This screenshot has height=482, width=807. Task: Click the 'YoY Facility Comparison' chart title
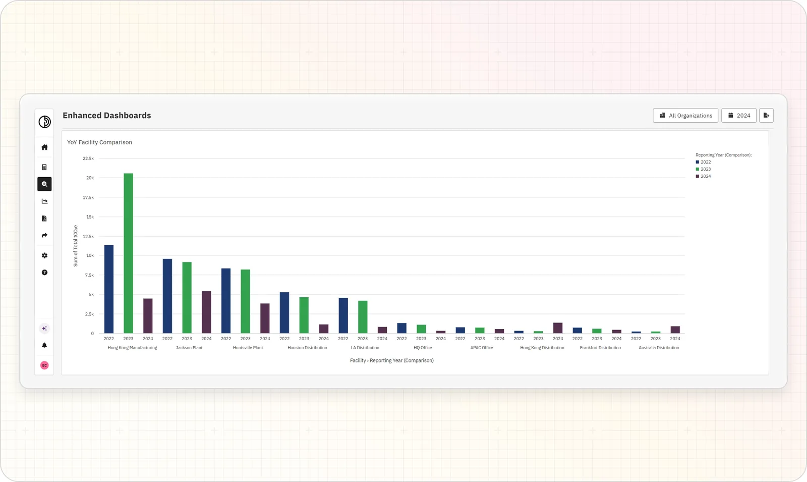(x=99, y=142)
